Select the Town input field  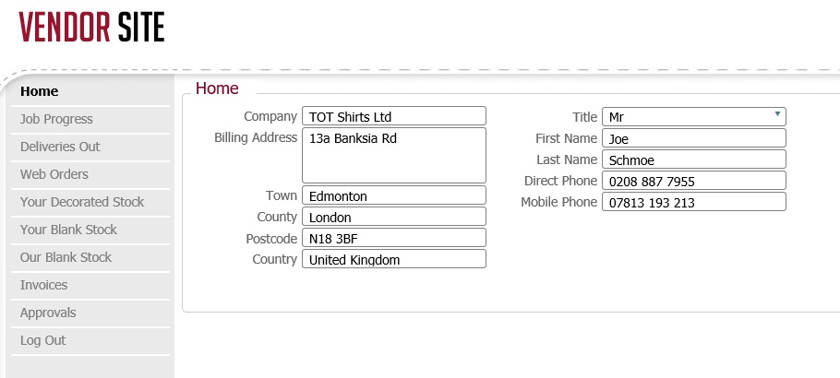[393, 195]
